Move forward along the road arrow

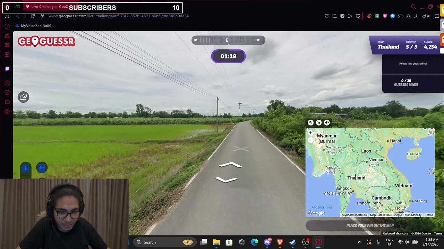point(231,165)
